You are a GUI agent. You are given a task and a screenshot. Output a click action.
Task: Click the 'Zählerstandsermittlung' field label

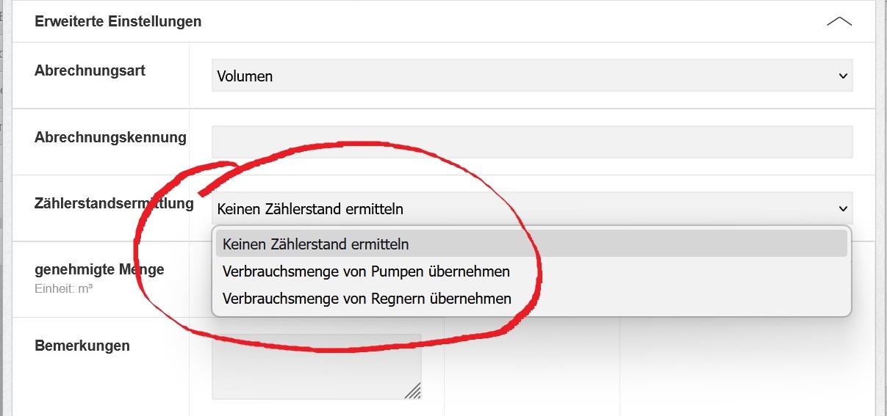(x=114, y=204)
